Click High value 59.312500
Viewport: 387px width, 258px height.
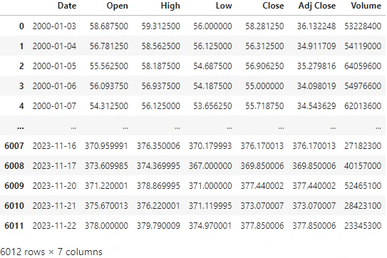(x=160, y=26)
